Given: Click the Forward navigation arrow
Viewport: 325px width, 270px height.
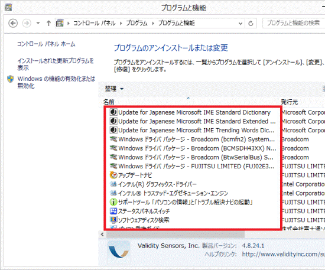Looking at the screenshot, I should pyautogui.click(x=27, y=23).
